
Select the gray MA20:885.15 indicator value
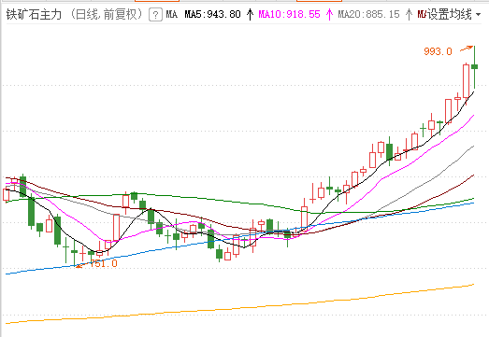click(x=368, y=14)
